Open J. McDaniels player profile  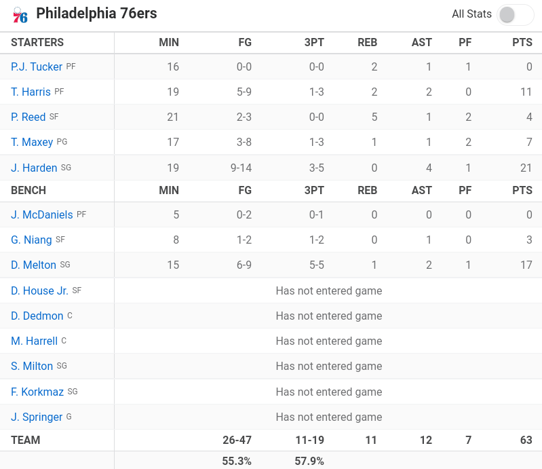pos(42,214)
